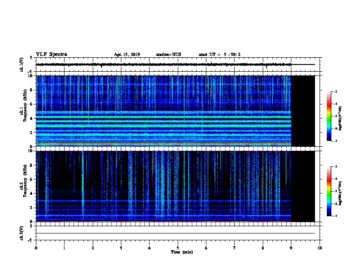Click tick label "1" on the Time axis
This screenshot has height=278, width=360.
(x=64, y=248)
